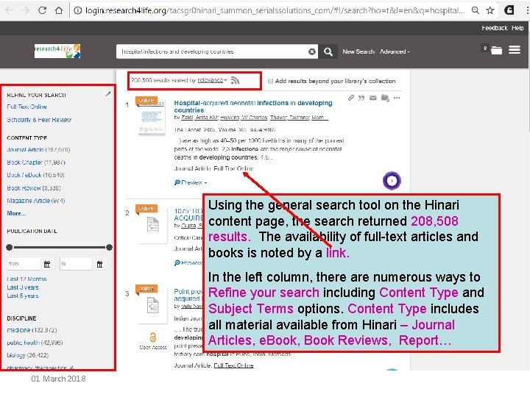530x397 pixels.
Task: Click the 'from' date input field
Action: tap(24, 264)
